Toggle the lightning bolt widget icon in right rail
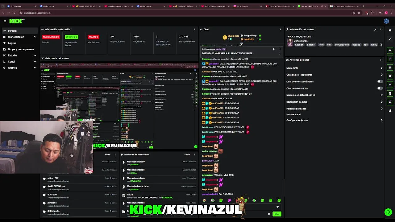Screen dimensions: 395x222 [390, 59]
